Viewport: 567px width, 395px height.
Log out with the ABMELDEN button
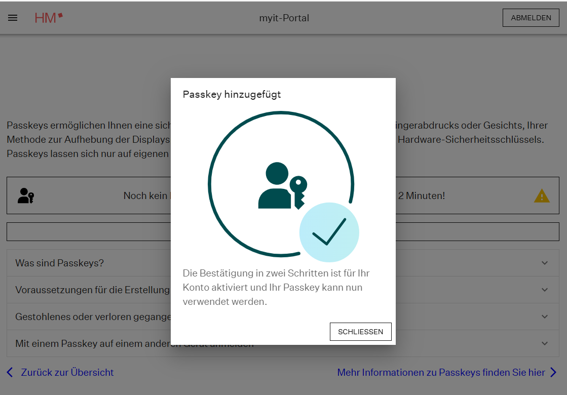(531, 18)
